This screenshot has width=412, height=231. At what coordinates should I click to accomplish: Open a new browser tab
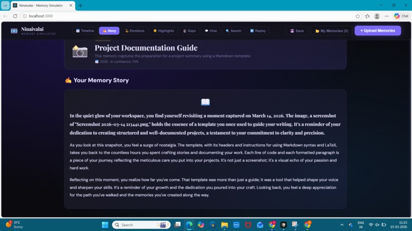click(x=80, y=5)
